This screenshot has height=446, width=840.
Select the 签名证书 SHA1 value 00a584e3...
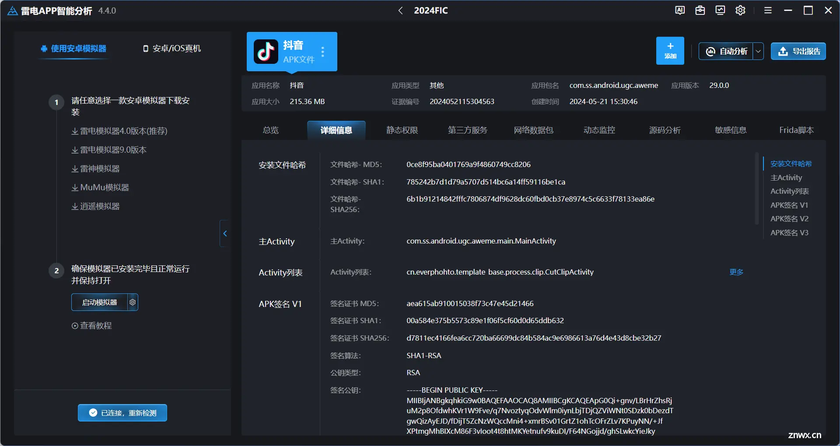coord(485,321)
